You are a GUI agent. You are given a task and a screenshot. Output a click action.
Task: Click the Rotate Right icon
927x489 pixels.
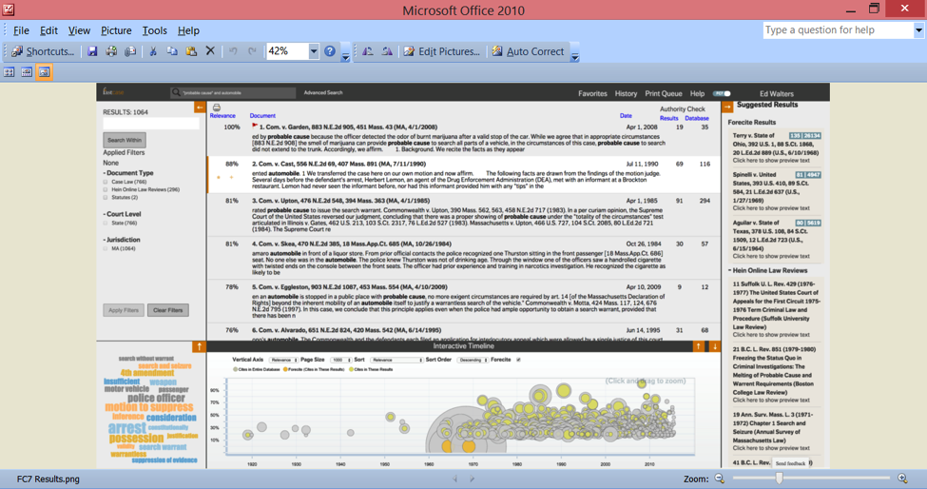pyautogui.click(x=387, y=51)
